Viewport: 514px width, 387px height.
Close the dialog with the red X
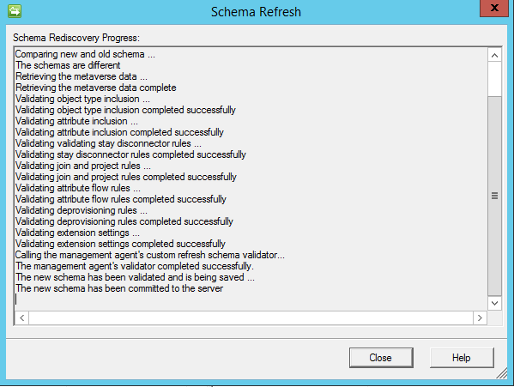[494, 8]
